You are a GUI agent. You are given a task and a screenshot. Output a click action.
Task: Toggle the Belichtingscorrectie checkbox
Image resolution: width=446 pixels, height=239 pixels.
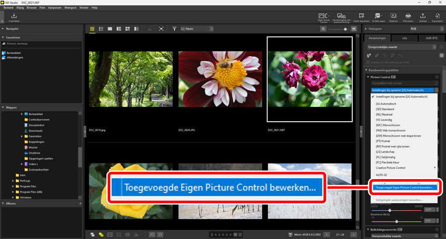point(437,230)
